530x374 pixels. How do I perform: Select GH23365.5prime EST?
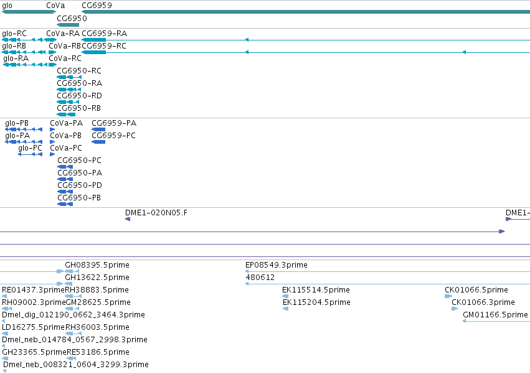pos(5,358)
